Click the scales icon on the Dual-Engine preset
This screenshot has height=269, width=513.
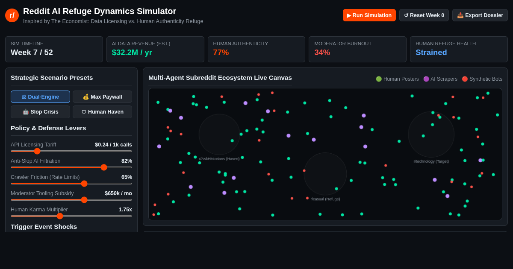pyautogui.click(x=24, y=97)
